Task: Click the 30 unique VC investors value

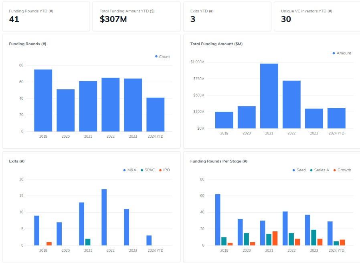Action: pos(286,19)
